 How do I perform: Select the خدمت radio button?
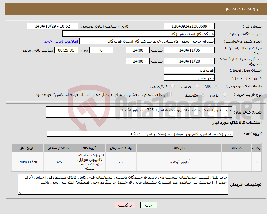pyautogui.click(x=197, y=86)
